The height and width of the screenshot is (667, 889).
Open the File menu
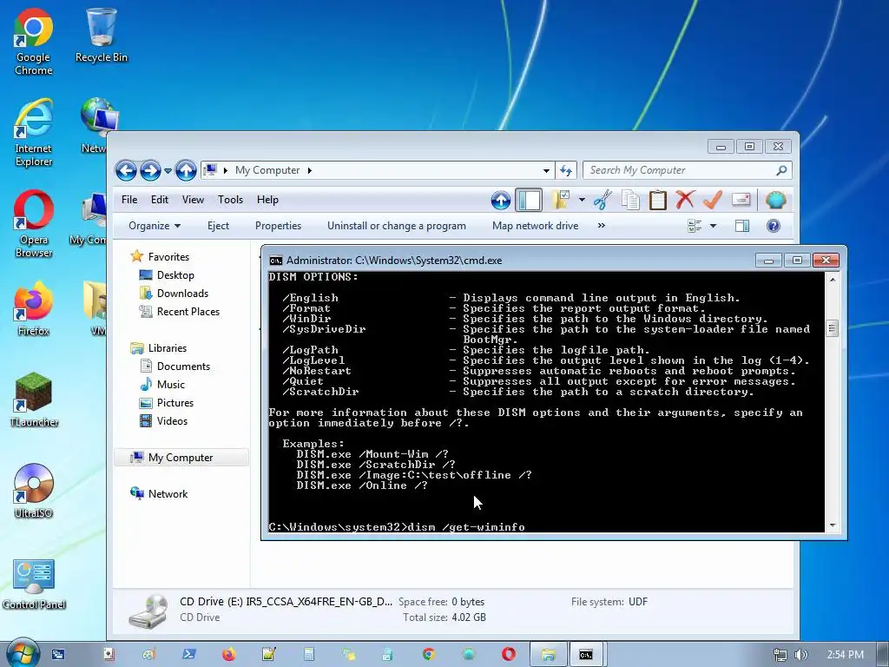129,200
